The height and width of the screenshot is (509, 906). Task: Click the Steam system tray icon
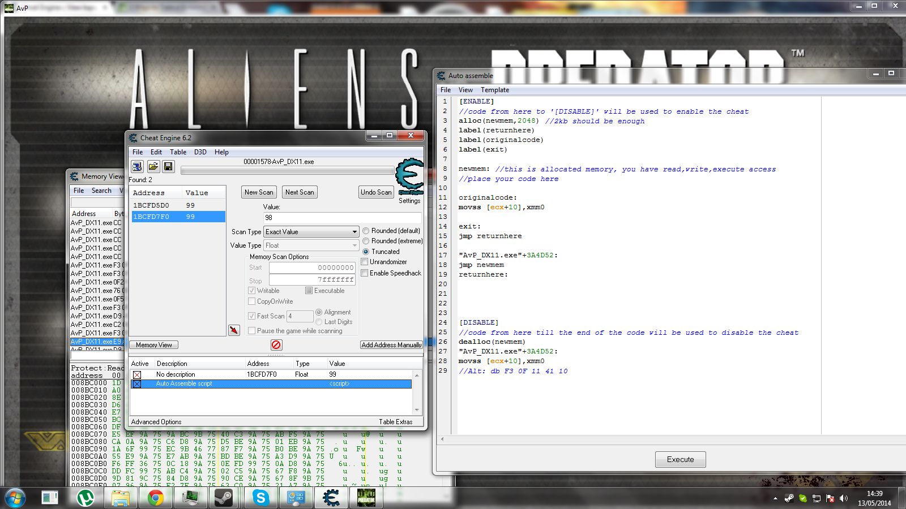(789, 498)
